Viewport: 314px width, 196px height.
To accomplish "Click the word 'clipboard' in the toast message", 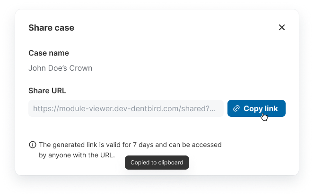I will point(171,163).
